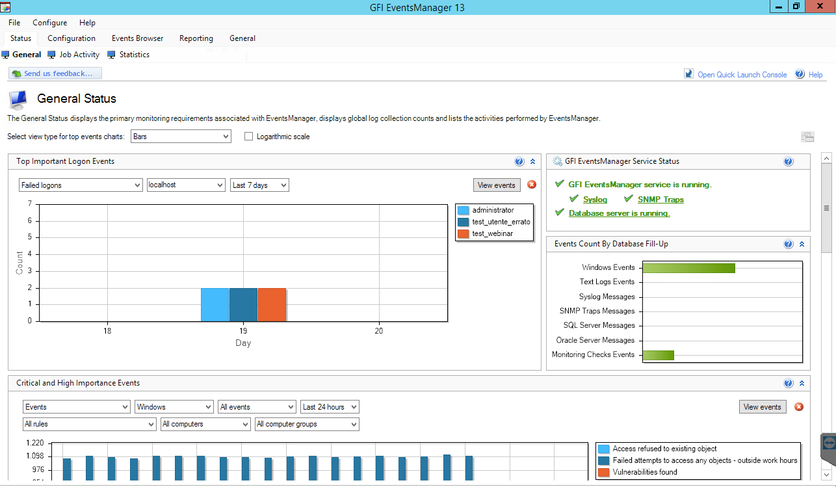Open the All computer groups dropdown
The height and width of the screenshot is (487, 836).
pos(307,424)
